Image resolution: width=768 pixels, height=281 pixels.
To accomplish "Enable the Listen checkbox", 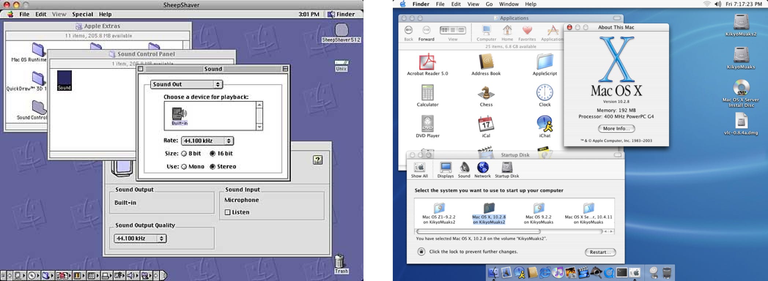I will [x=237, y=212].
